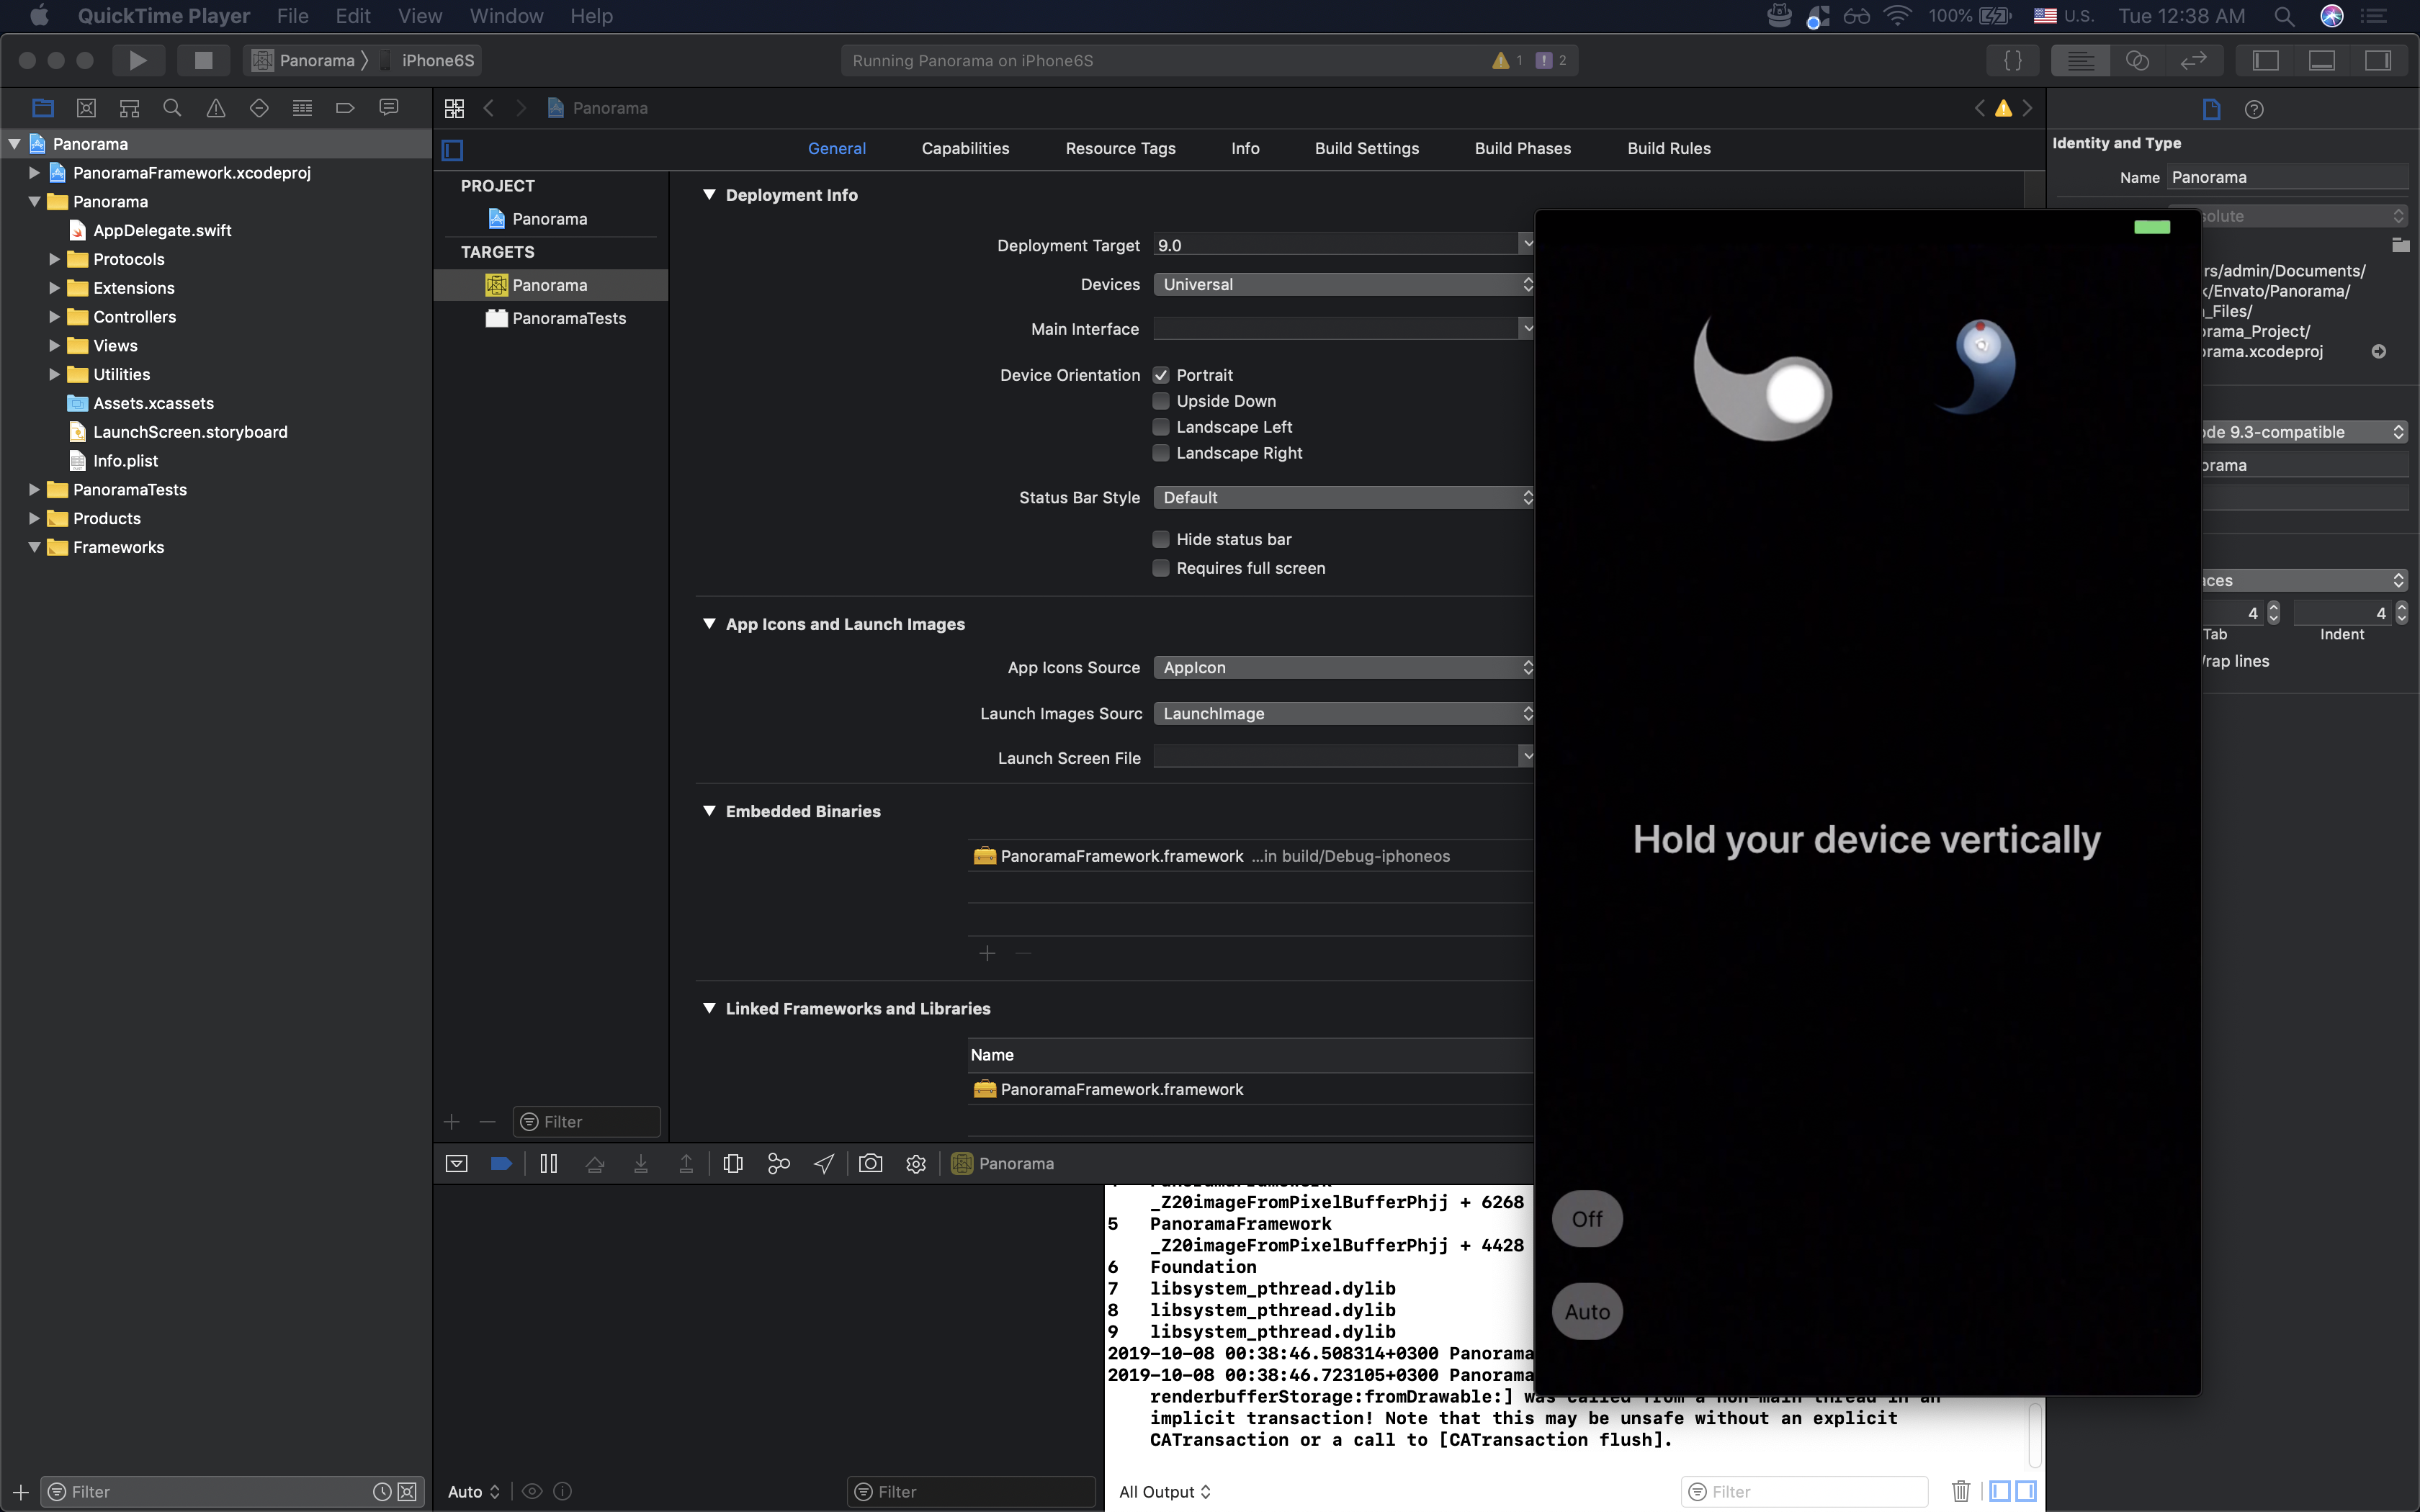Click the Run (play) button in toolbar
2420x1512 pixels.
pyautogui.click(x=138, y=60)
